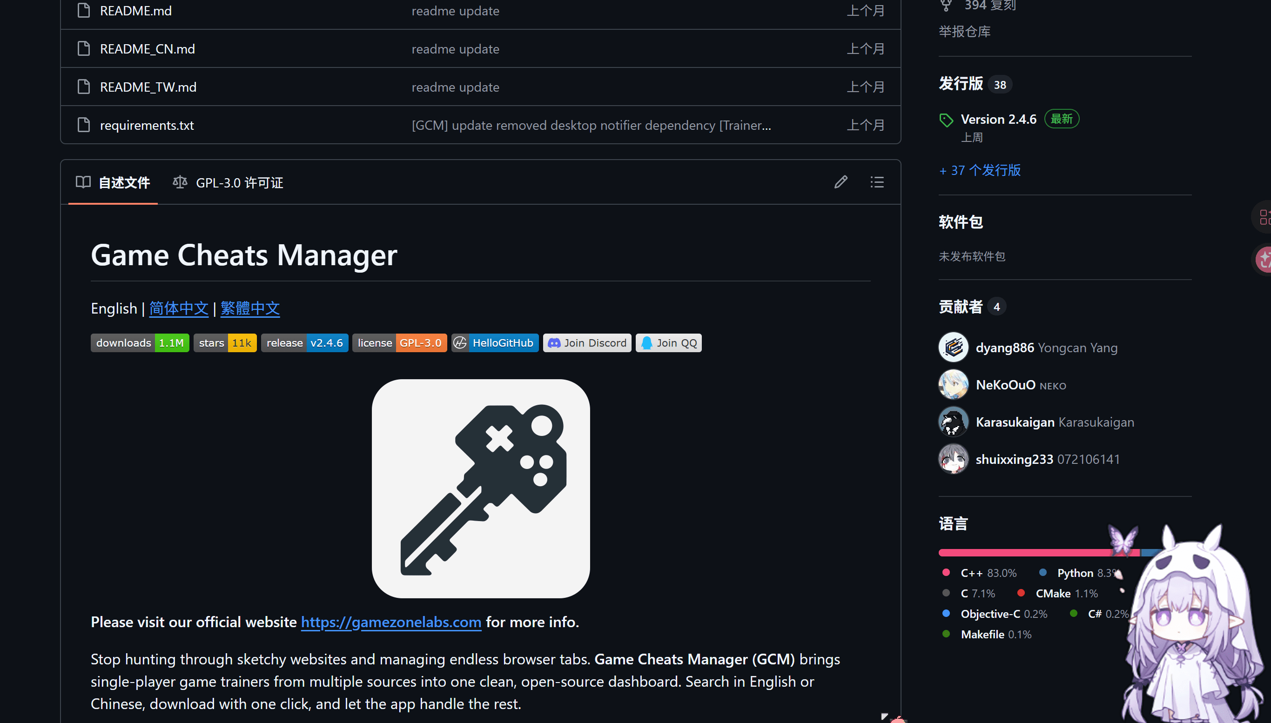Click the C 7.1% language entry

(x=968, y=593)
